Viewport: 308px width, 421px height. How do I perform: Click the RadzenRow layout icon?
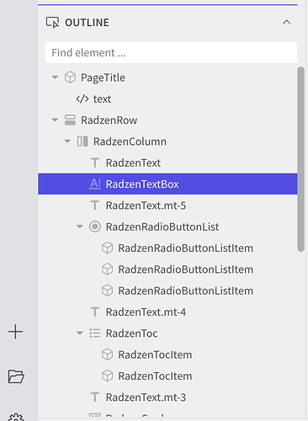tap(70, 120)
